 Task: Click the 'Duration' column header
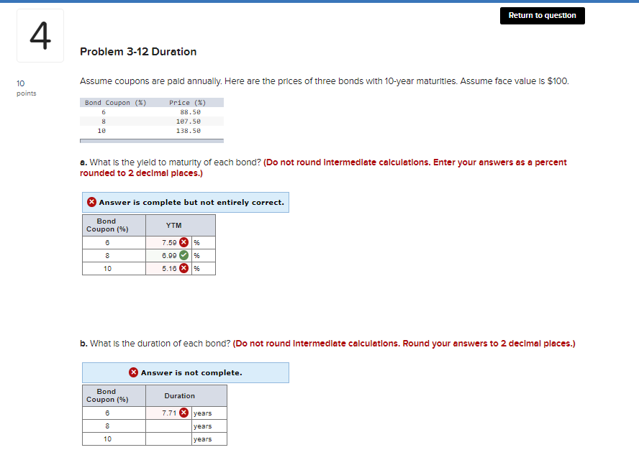(x=180, y=395)
